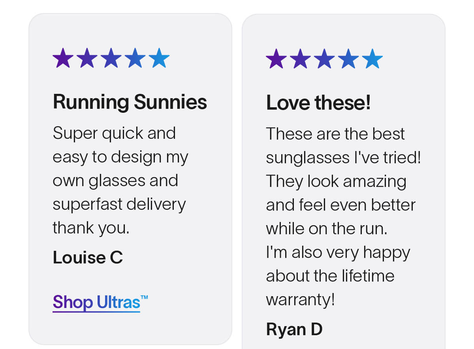474x349 pixels.
Task: Click the Love these! review heading
Action: pos(318,103)
